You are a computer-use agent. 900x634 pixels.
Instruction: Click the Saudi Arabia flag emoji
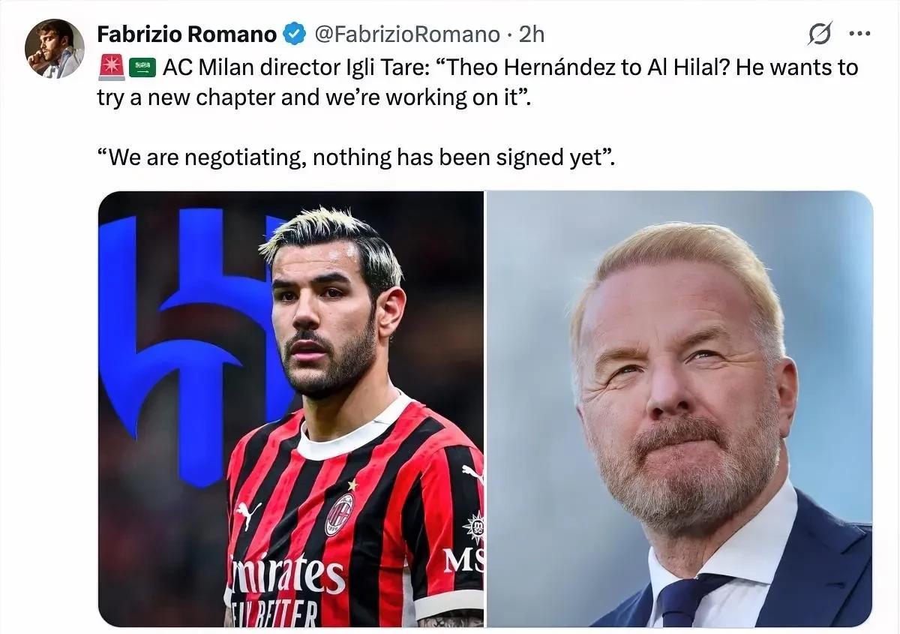coord(142,68)
